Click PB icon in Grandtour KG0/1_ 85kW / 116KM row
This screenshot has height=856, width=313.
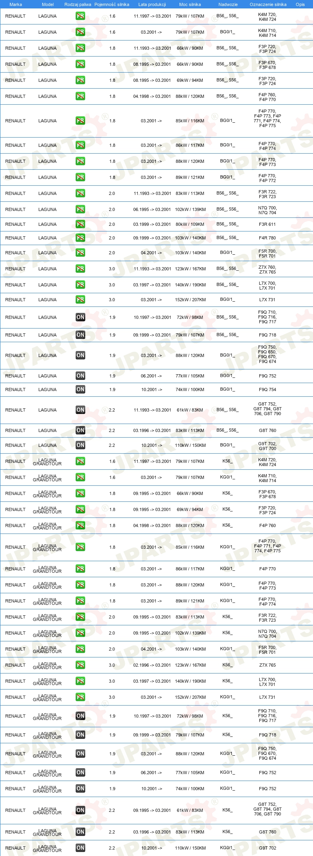[x=80, y=547]
